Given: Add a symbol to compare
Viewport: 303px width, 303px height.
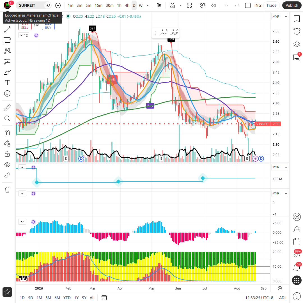Looking at the screenshot, I should point(58,5).
